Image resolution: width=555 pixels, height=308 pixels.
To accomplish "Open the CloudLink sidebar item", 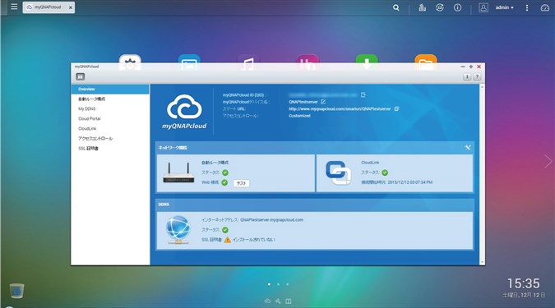I will 110,129.
